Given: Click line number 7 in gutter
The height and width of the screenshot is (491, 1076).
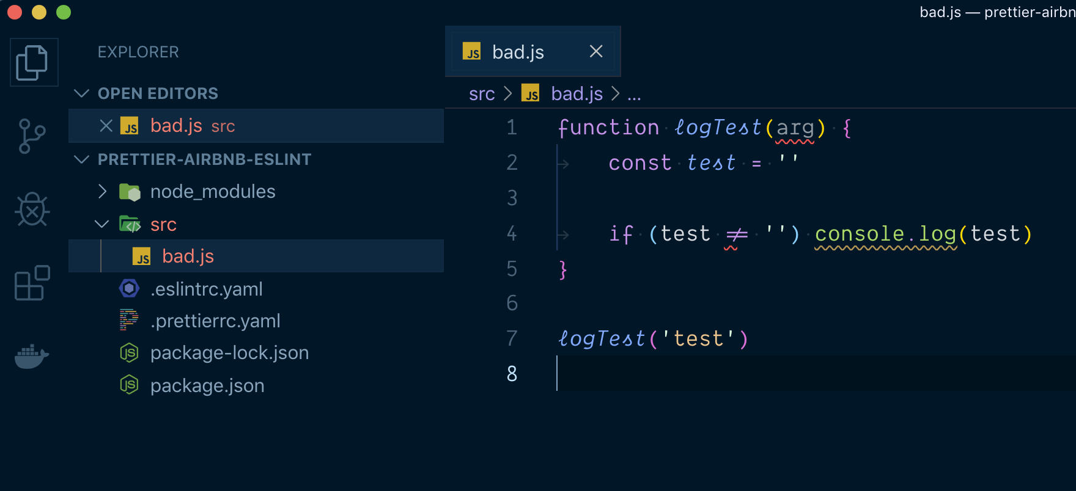Looking at the screenshot, I should 512,338.
